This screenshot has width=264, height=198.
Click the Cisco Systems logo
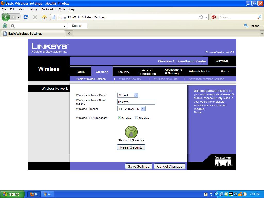pyautogui.click(x=222, y=161)
